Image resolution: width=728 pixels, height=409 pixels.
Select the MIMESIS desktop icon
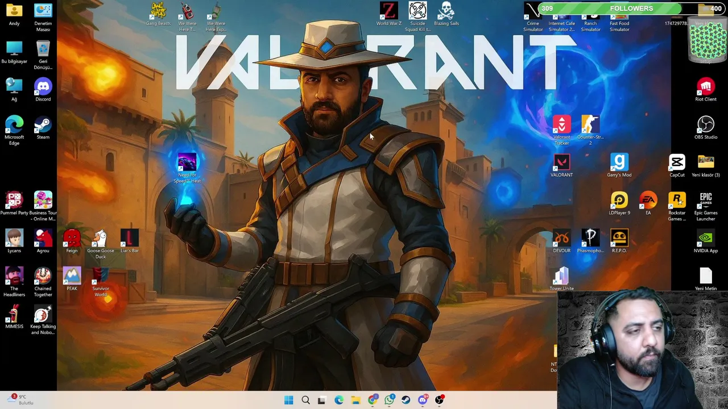[14, 317]
